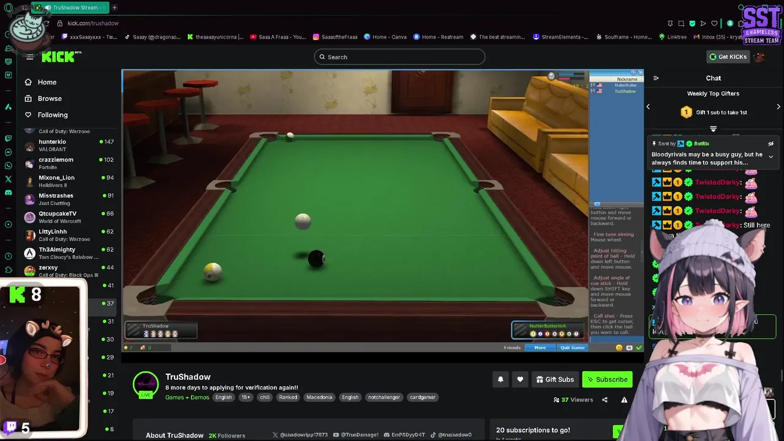Click the search field
Image resolution: width=784 pixels, height=441 pixels.
399,57
